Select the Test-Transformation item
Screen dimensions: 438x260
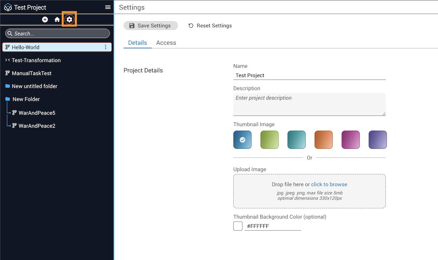click(36, 60)
